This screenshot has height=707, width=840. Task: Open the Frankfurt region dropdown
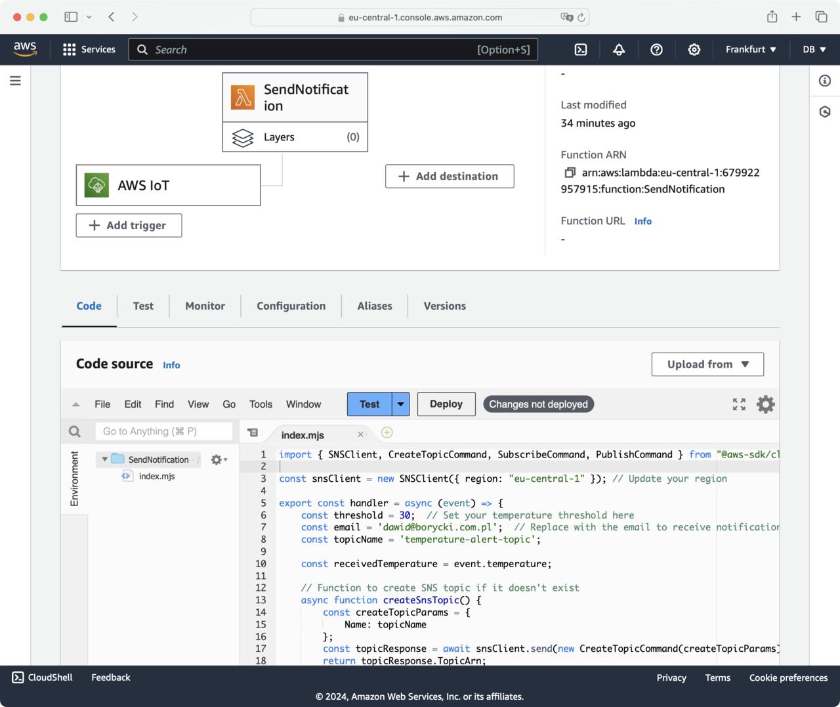coord(751,50)
